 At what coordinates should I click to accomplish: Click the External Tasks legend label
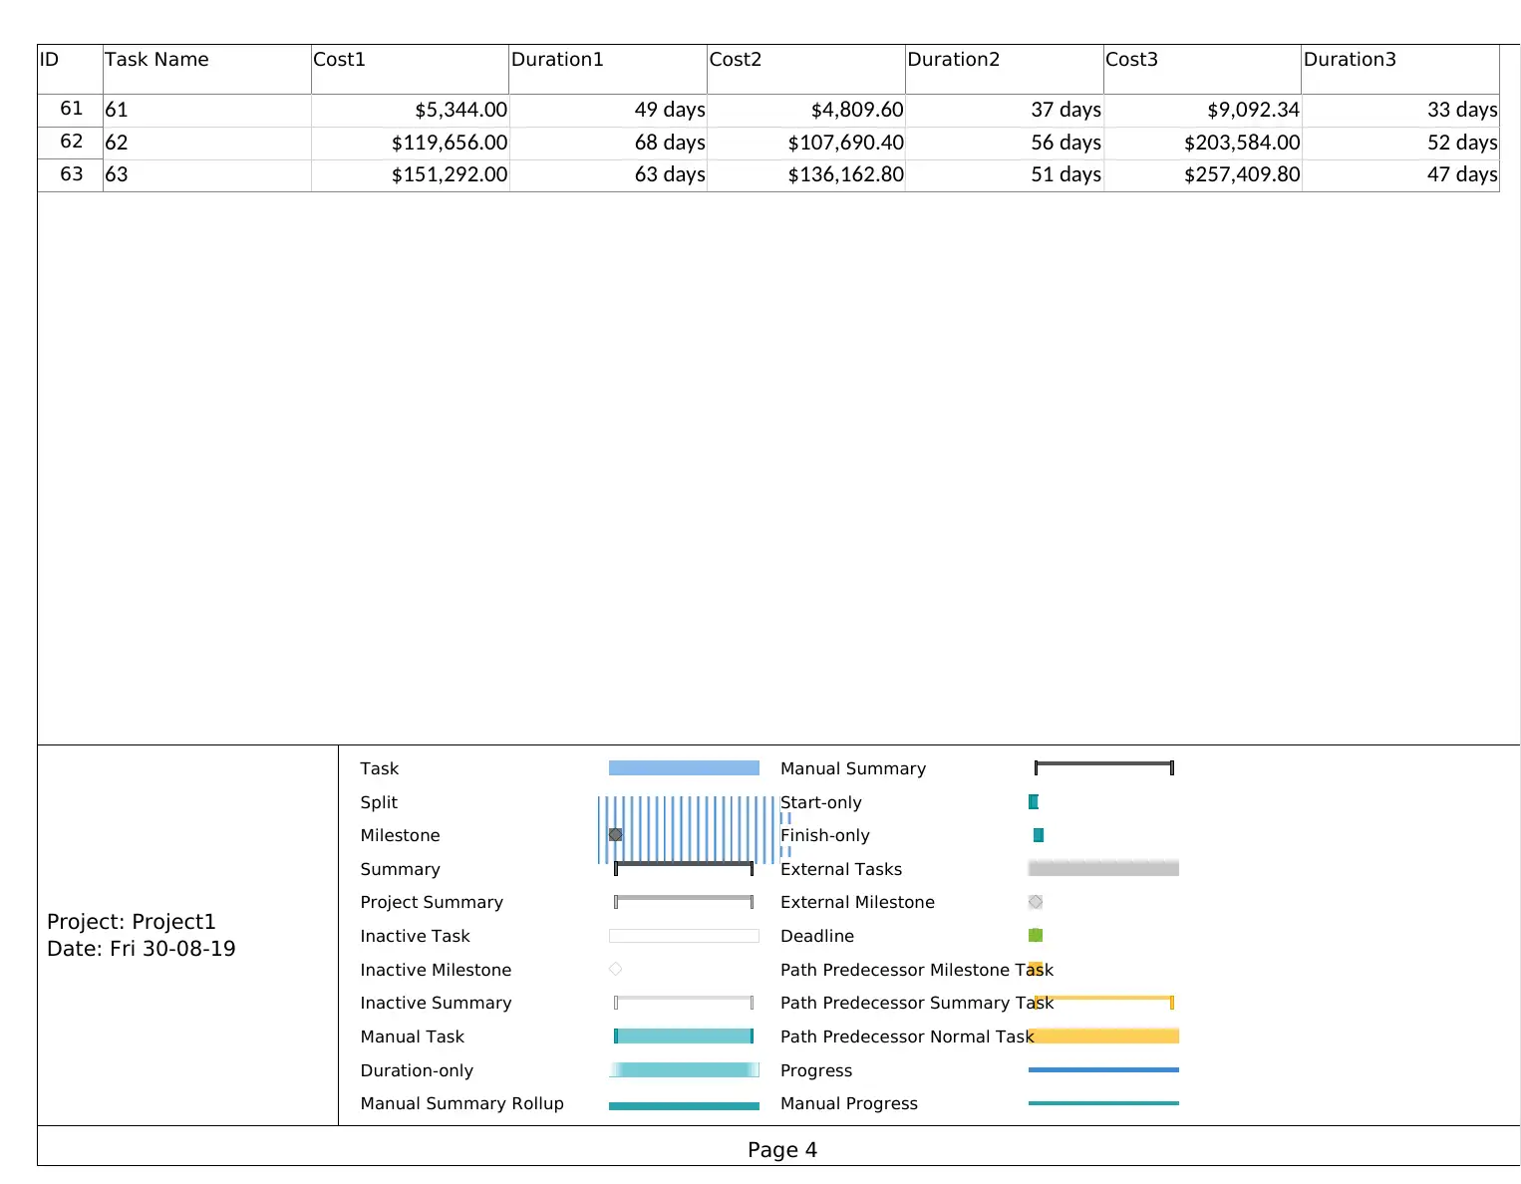point(841,869)
